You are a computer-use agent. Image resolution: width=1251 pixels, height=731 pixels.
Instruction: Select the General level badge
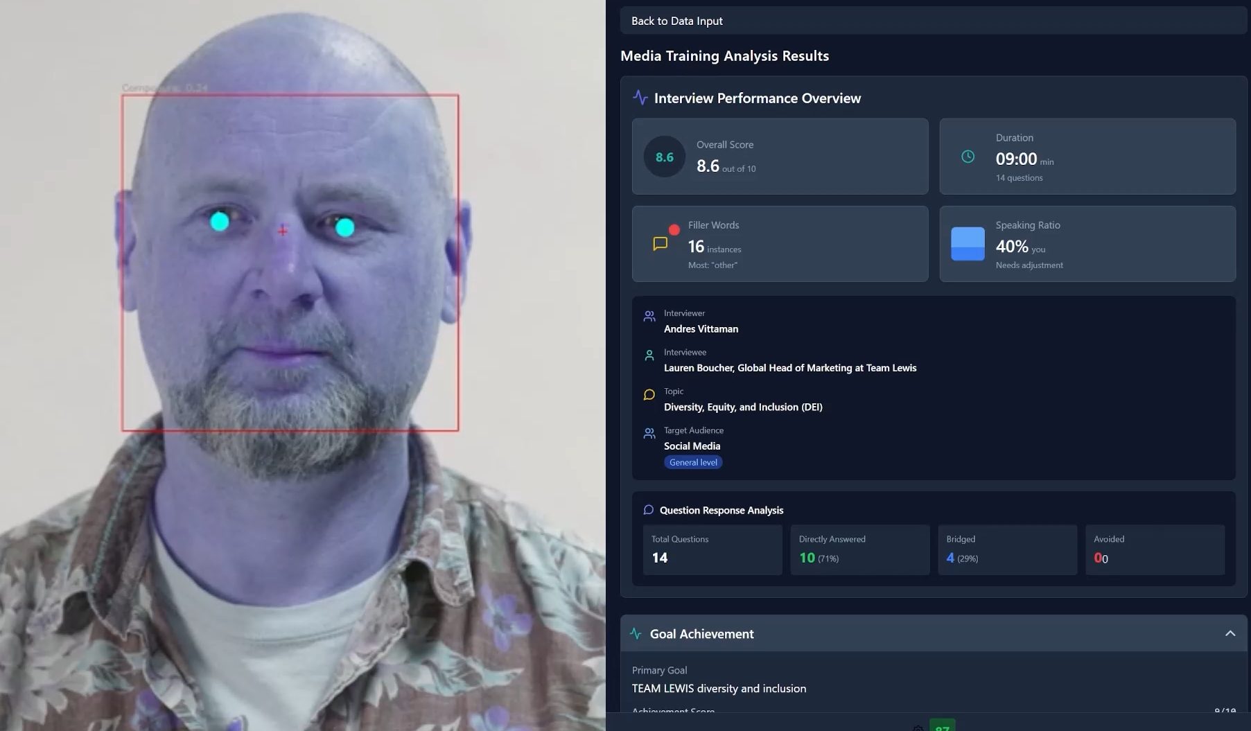click(x=693, y=462)
